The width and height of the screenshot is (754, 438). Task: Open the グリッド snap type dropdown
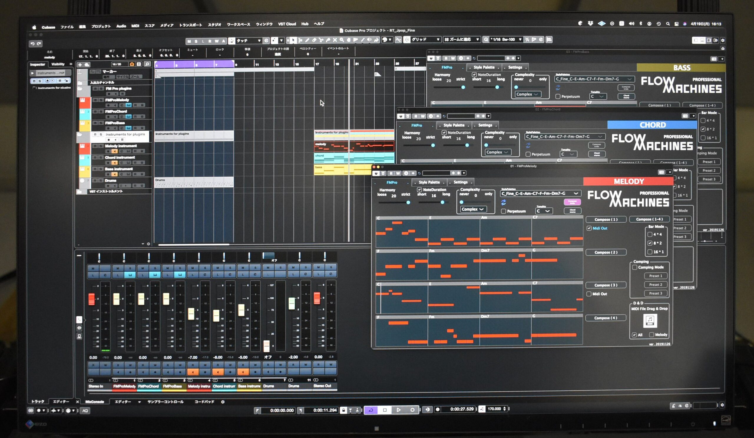(x=426, y=39)
